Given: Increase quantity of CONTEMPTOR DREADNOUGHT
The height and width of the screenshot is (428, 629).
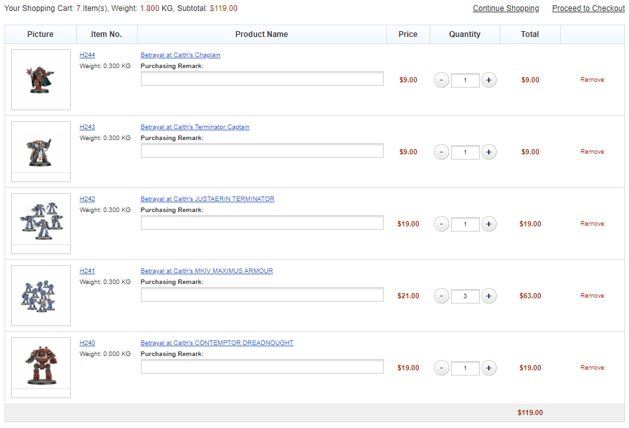Looking at the screenshot, I should tap(489, 368).
